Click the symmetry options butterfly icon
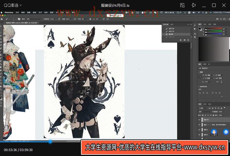The image size is (230, 156). 108,19
